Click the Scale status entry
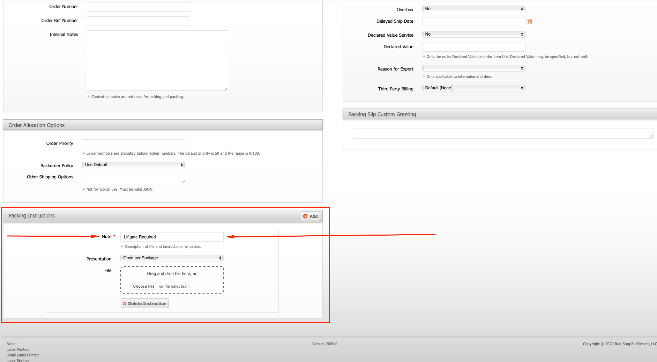The image size is (657, 362). pyautogui.click(x=12, y=344)
